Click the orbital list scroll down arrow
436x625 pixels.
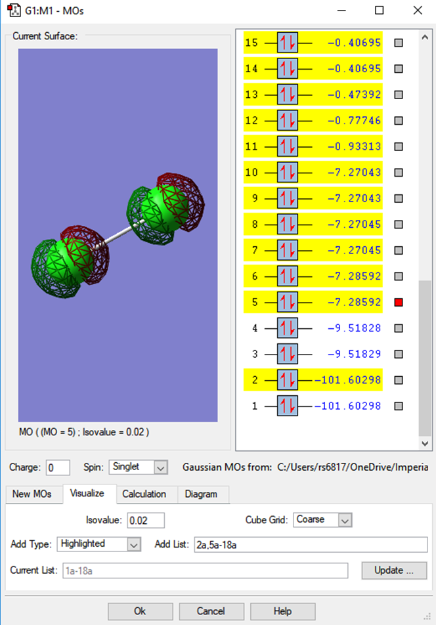[425, 443]
